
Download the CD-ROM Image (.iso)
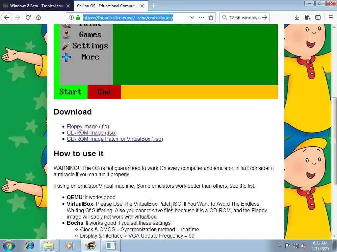pos(92,133)
